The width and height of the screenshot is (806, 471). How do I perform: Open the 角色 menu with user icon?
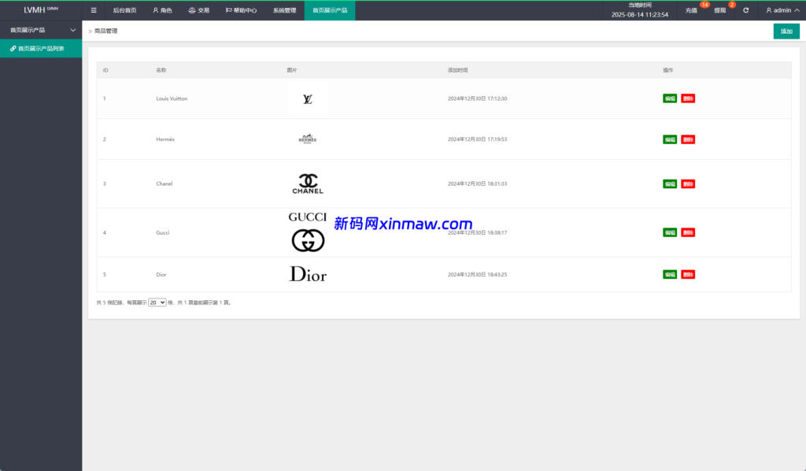tap(163, 10)
